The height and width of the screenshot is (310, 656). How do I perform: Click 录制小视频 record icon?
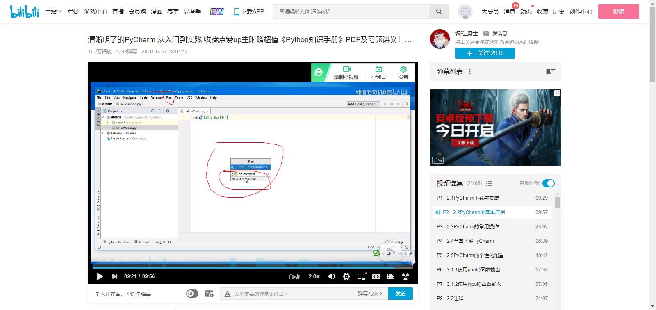(346, 73)
